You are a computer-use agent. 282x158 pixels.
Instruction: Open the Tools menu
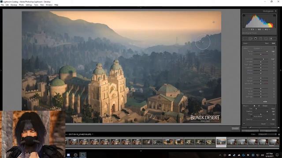(x=36, y=5)
